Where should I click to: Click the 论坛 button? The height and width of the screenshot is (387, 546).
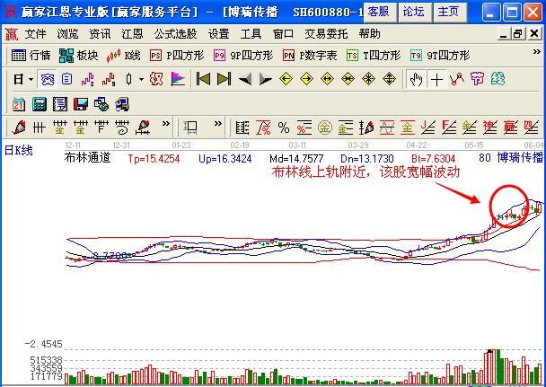pyautogui.click(x=413, y=12)
